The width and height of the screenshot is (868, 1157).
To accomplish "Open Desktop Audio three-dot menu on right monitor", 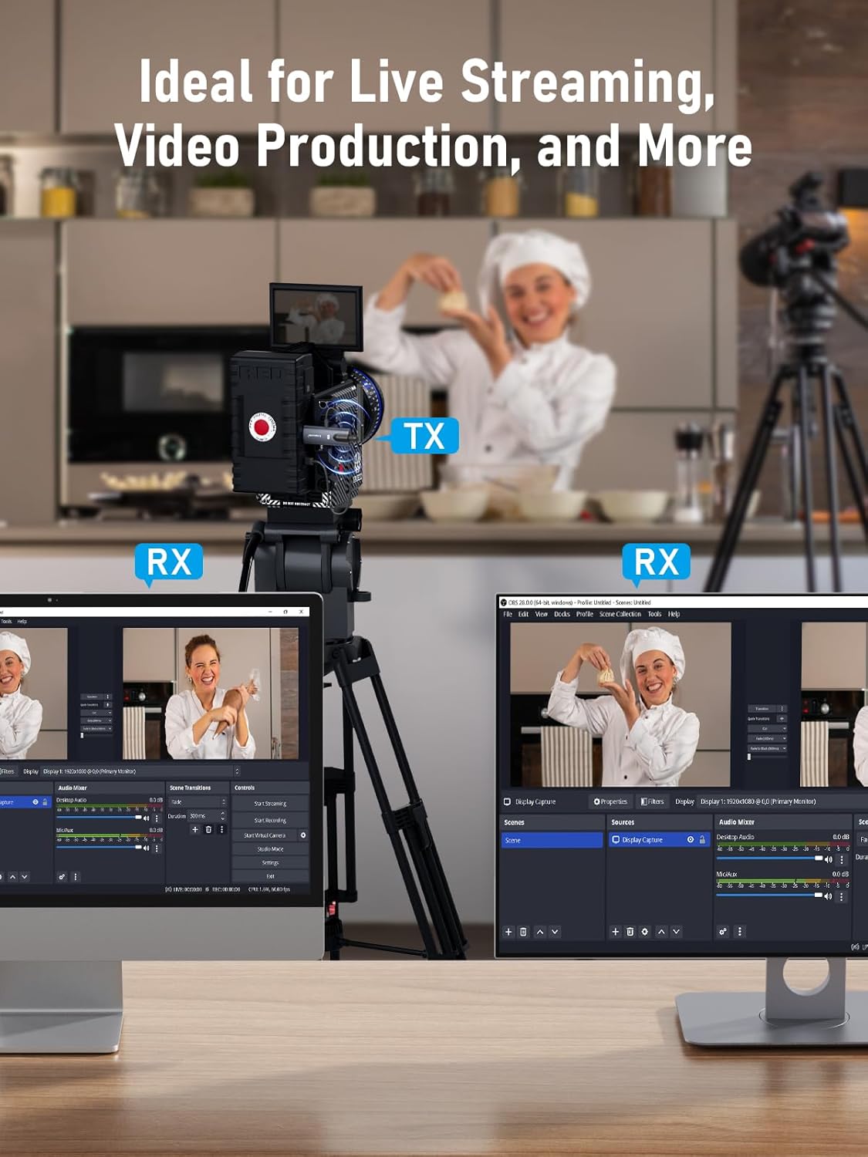I will point(842,859).
